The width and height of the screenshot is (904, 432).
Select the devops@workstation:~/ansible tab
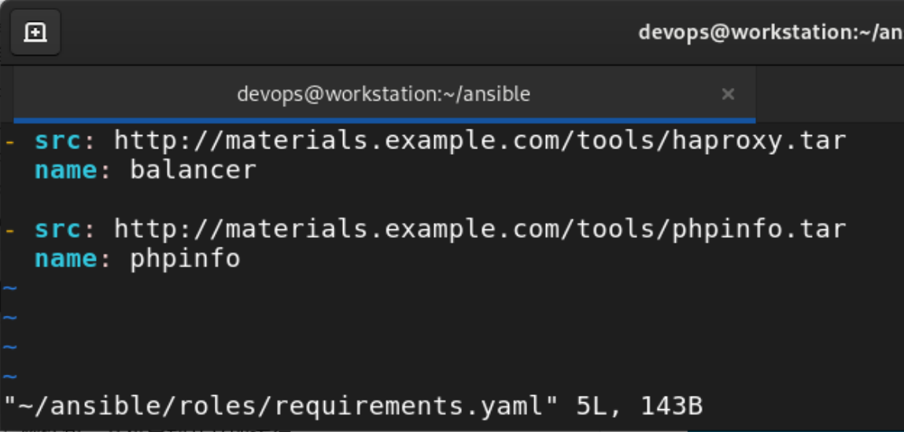(x=384, y=94)
